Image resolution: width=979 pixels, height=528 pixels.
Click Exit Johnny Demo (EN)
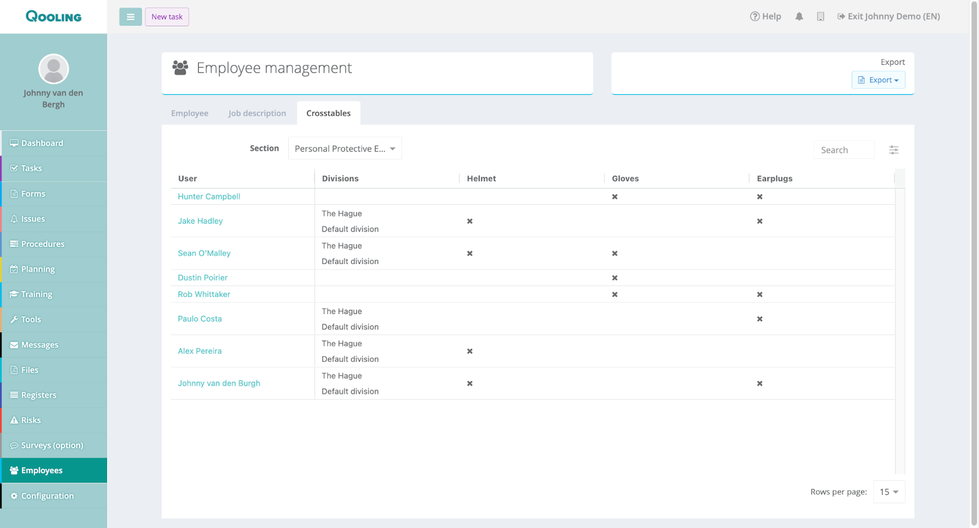click(888, 16)
